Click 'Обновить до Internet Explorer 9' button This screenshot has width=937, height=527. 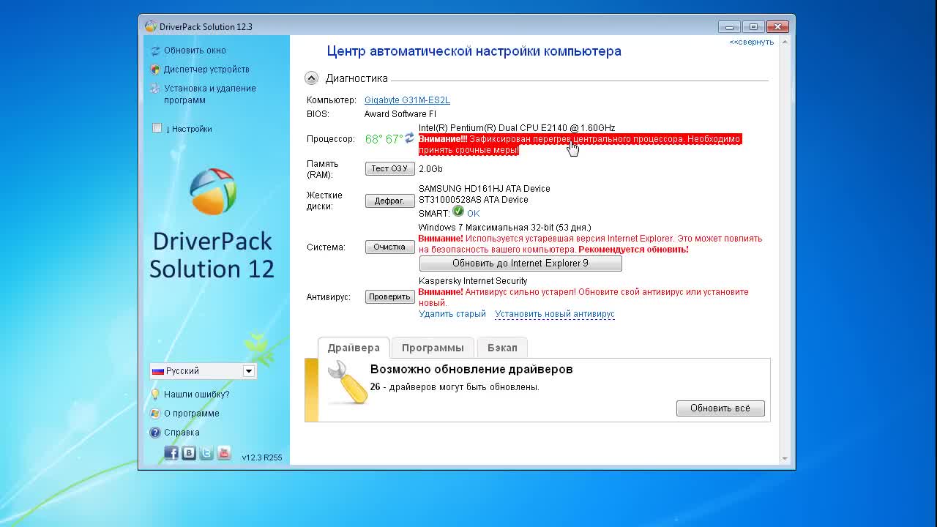coord(520,263)
